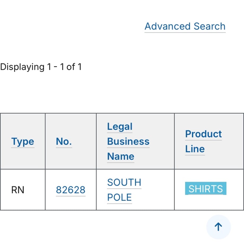
Task: Sort results by the Type column
Action: coord(23,141)
